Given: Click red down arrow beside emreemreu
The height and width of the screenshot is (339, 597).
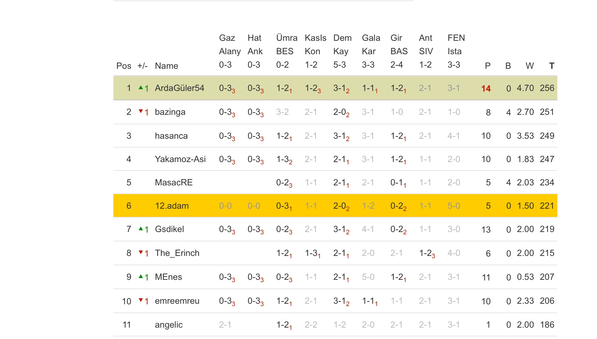Looking at the screenshot, I should (141, 300).
